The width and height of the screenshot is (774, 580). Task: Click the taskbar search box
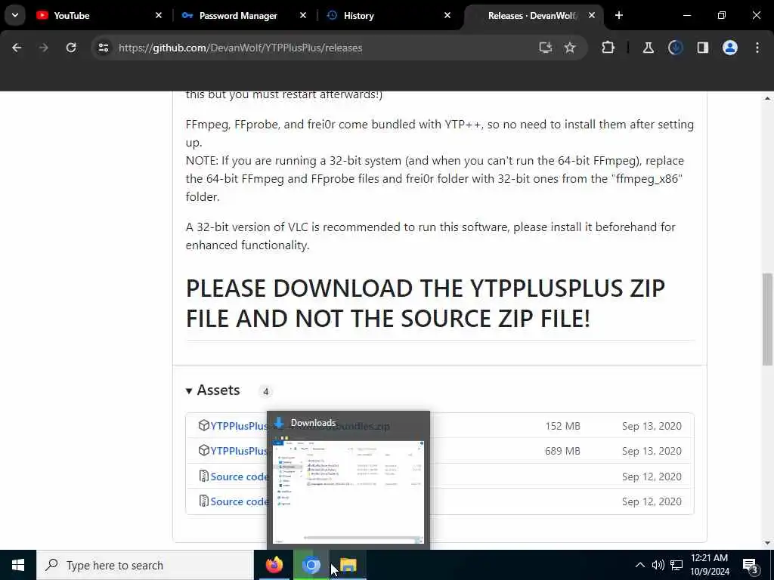144,565
